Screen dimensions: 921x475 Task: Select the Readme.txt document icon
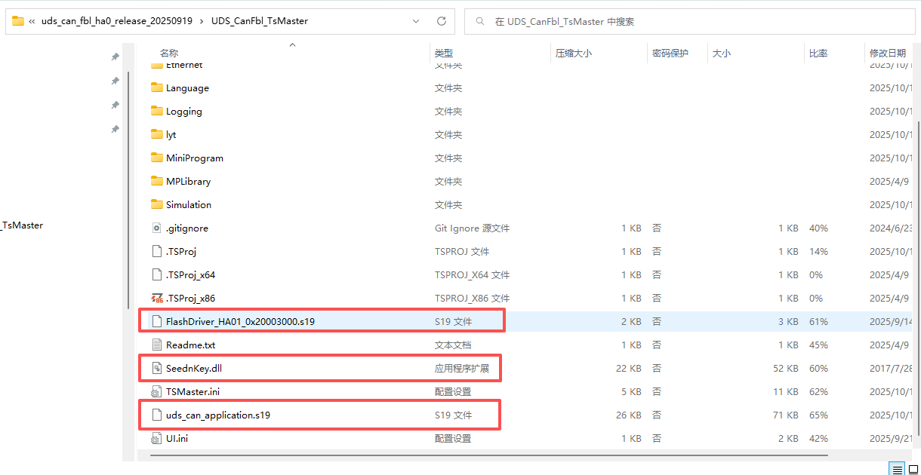pyautogui.click(x=157, y=345)
